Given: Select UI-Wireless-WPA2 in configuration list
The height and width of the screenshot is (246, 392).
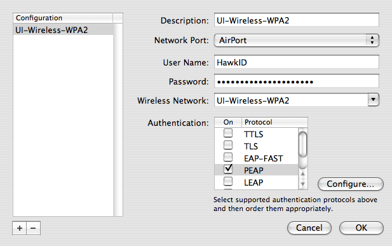Looking at the screenshot, I should pyautogui.click(x=63, y=30).
